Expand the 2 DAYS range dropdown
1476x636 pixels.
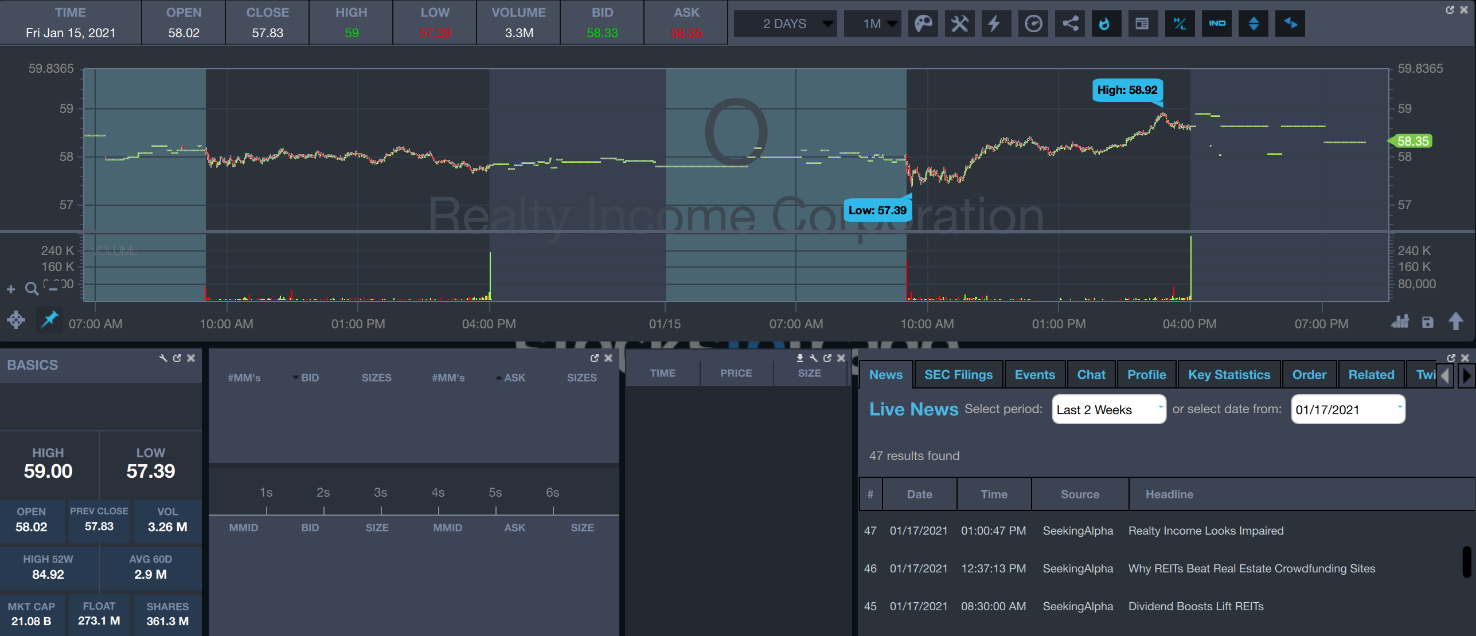click(x=786, y=23)
